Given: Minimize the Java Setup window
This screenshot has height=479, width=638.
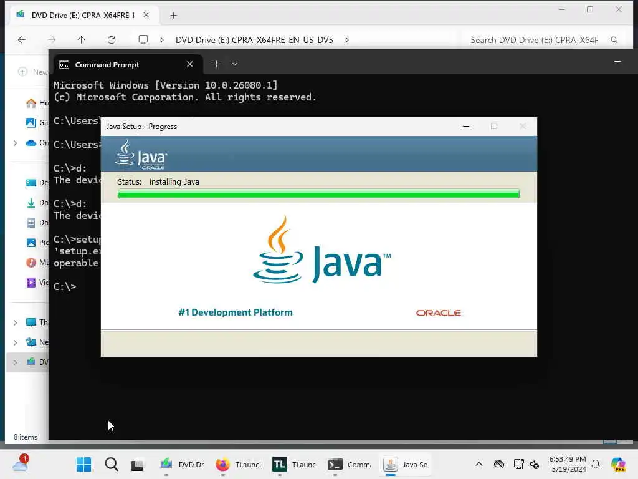Looking at the screenshot, I should 466,127.
